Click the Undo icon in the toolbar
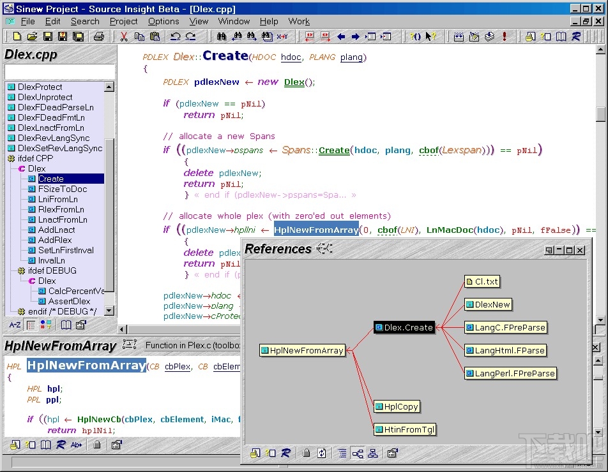The image size is (608, 472). coord(175,37)
